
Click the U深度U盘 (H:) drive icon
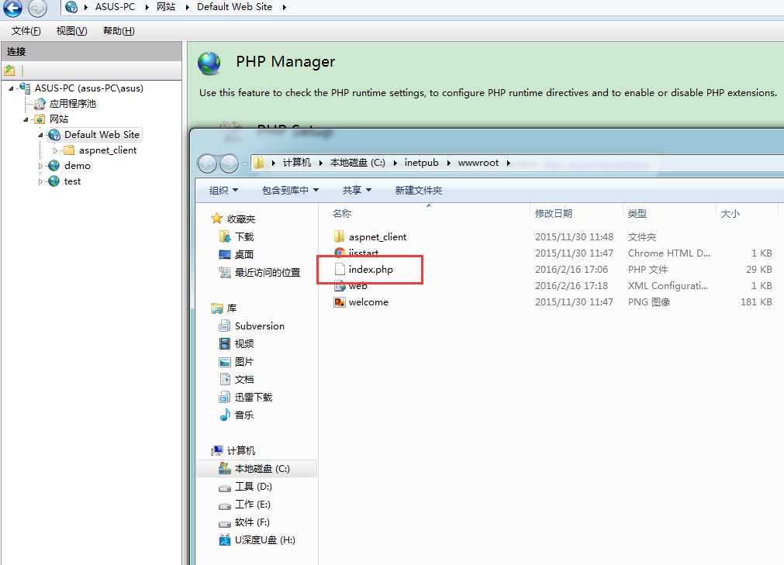tap(225, 540)
